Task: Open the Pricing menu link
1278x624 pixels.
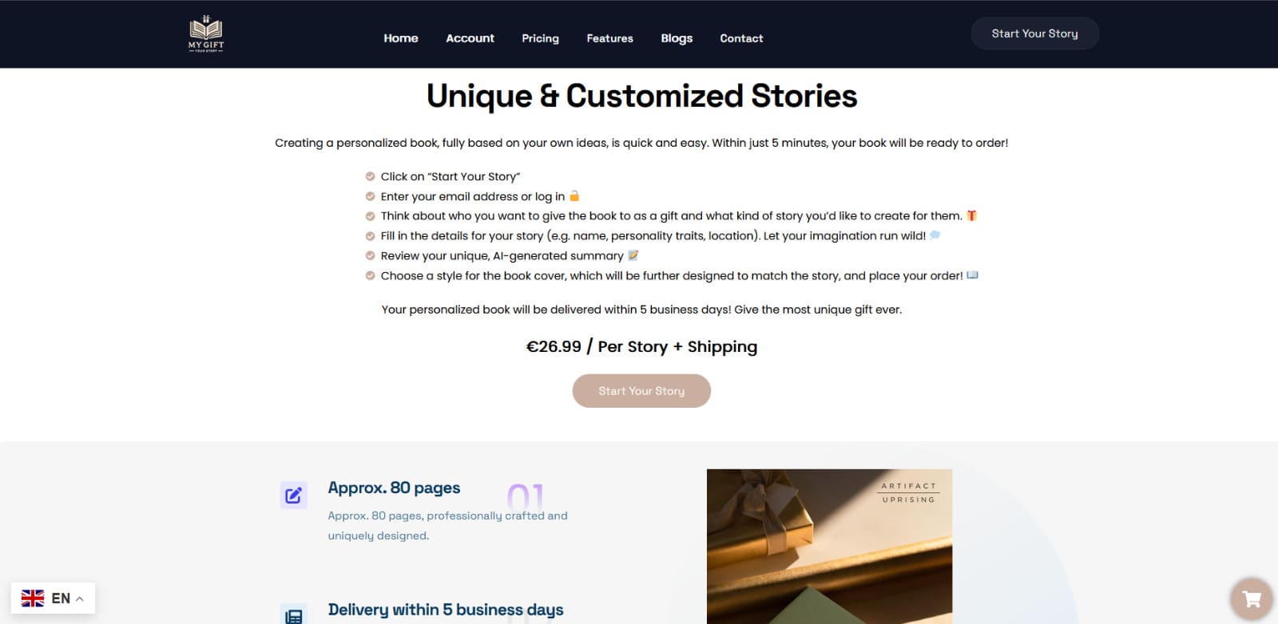Action: pyautogui.click(x=540, y=38)
